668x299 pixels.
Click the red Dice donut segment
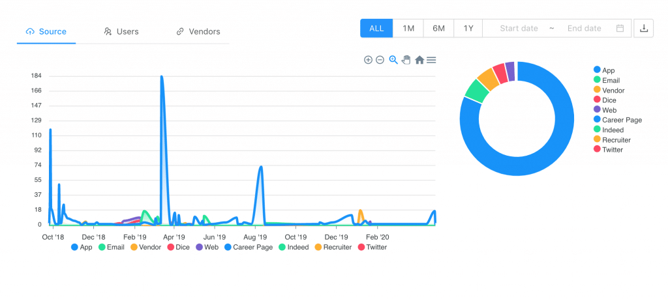[x=500, y=72]
